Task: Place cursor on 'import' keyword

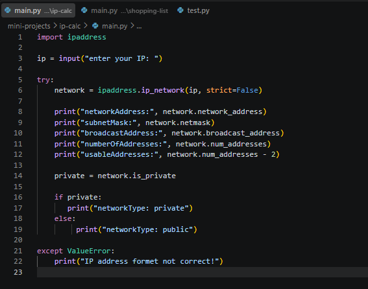Action: point(50,37)
